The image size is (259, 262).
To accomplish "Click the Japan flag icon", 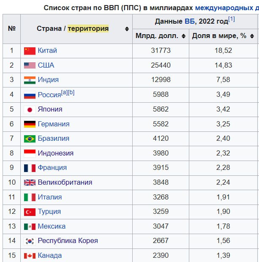I will [x=30, y=110].
